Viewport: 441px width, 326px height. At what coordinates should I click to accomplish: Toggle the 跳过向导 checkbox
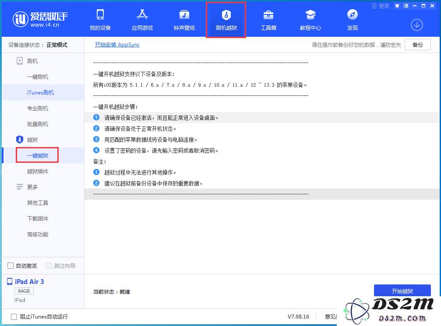click(49, 266)
